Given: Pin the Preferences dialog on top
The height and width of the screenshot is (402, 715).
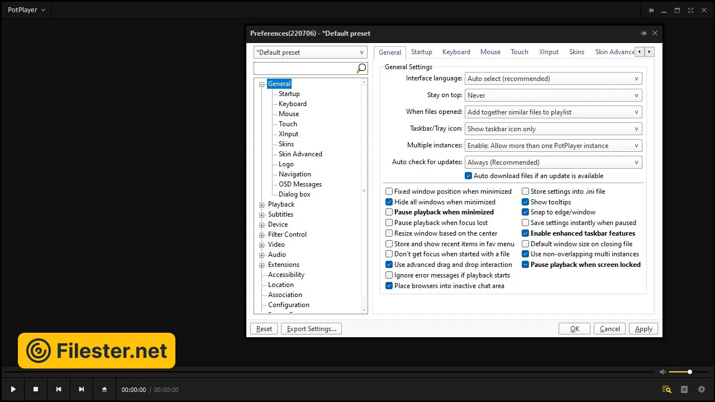Looking at the screenshot, I should (643, 33).
